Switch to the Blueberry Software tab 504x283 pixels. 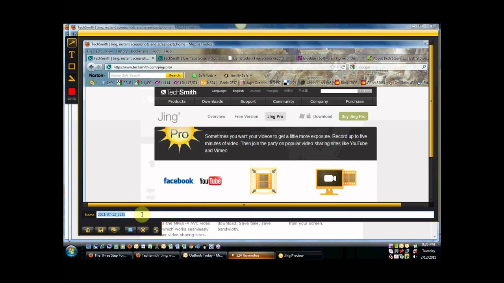pos(330,58)
